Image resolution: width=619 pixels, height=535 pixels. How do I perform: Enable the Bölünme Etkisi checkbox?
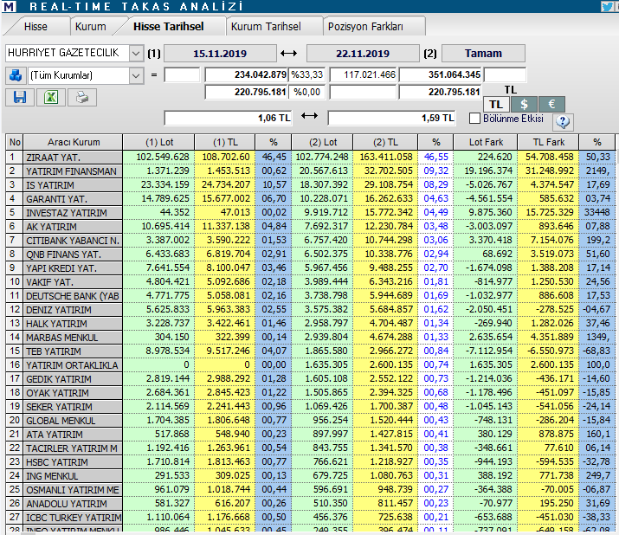pos(475,119)
